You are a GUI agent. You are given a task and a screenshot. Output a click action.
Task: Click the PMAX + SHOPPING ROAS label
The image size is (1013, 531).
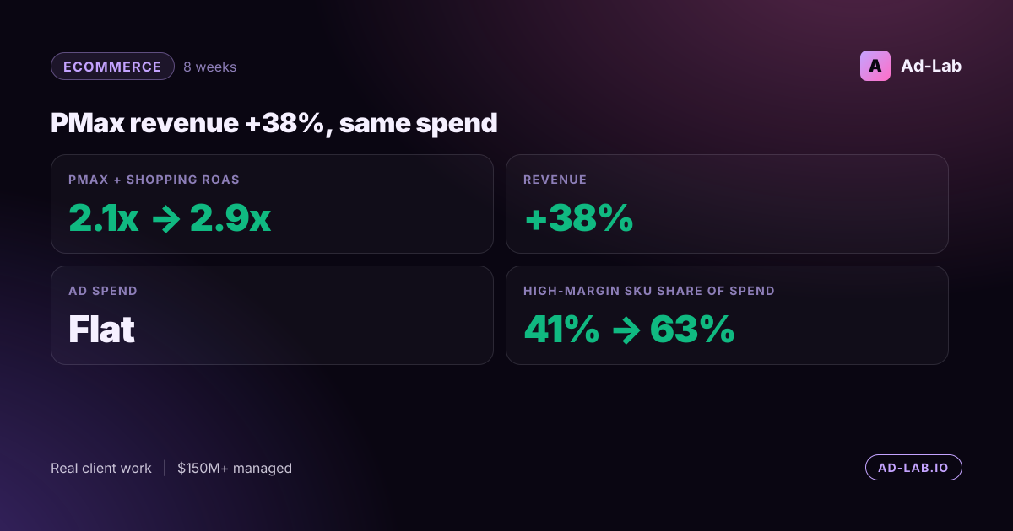154,180
